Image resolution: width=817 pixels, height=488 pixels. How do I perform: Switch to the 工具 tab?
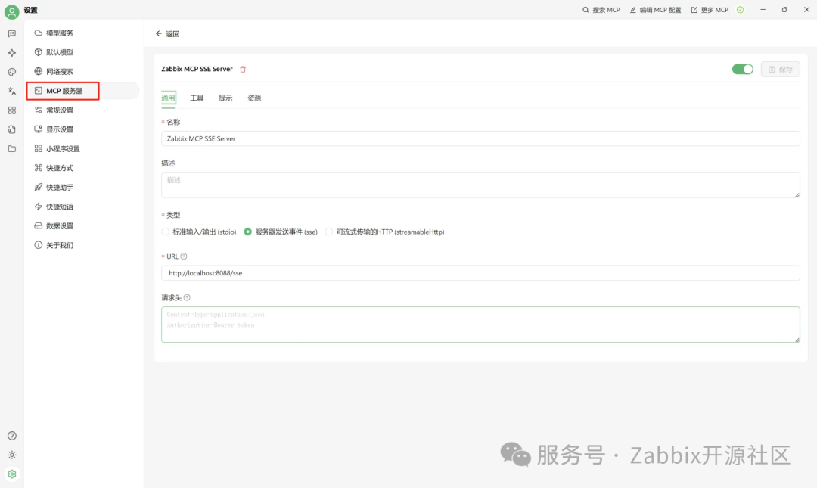click(x=197, y=98)
